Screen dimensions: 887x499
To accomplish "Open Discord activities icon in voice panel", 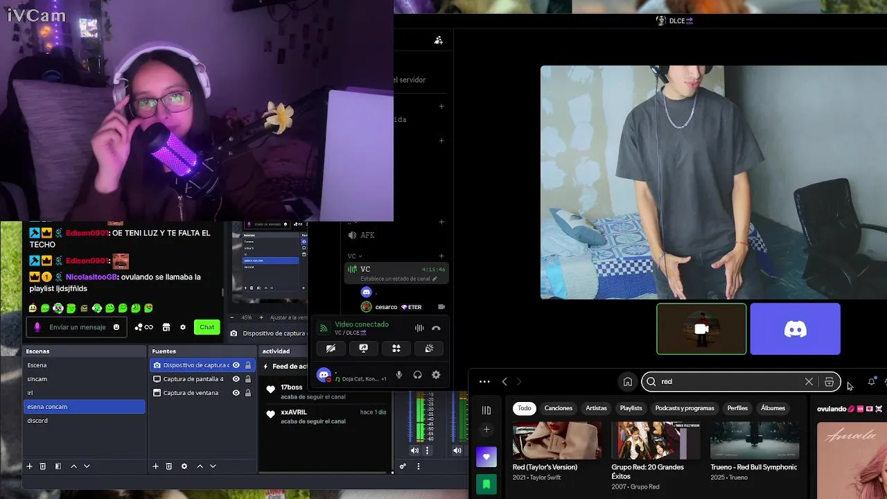I will tap(396, 349).
